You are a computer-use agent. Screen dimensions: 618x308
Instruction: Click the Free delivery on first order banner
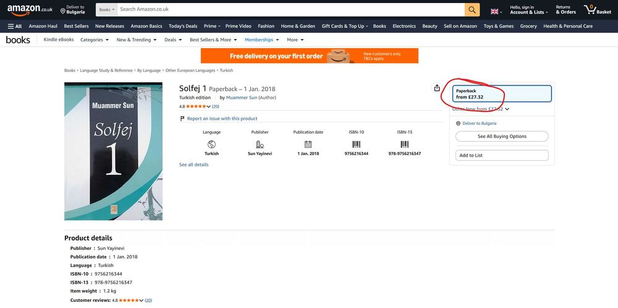pyautogui.click(x=310, y=56)
